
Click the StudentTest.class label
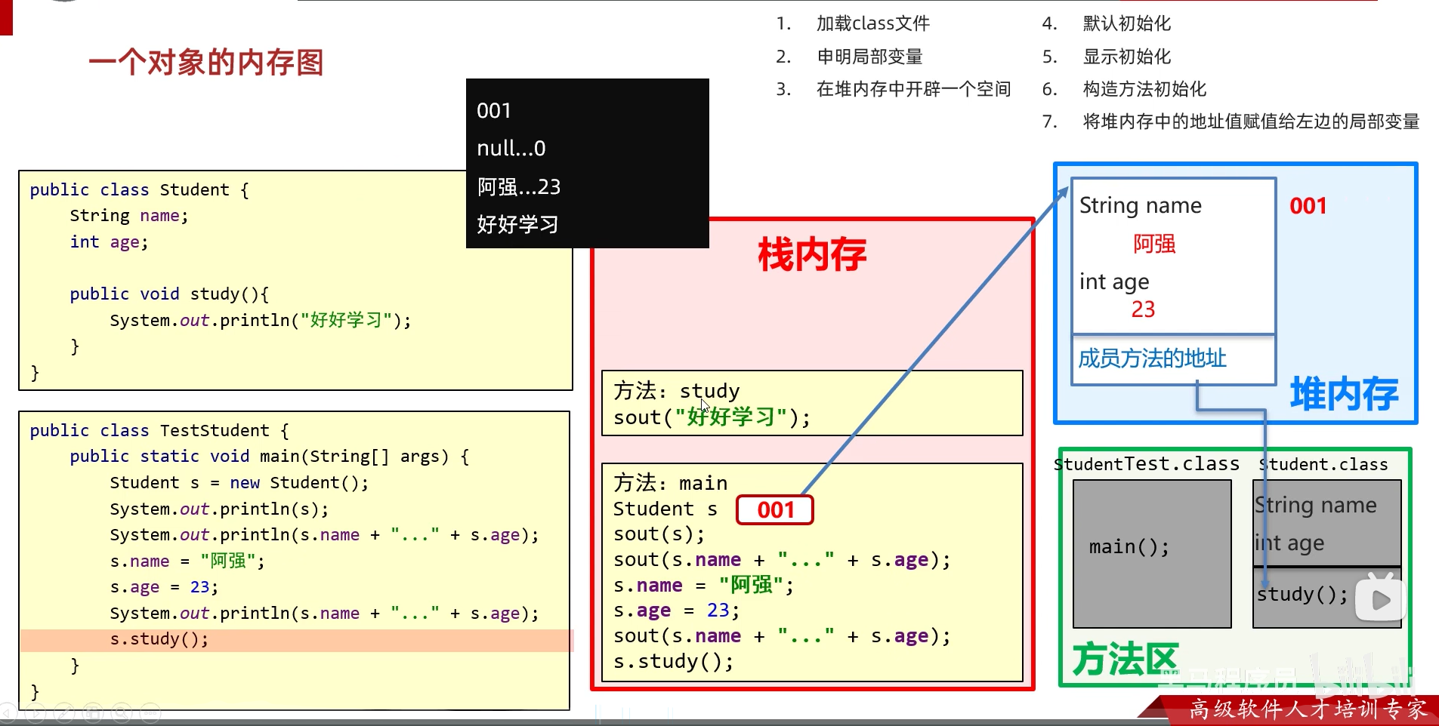pyautogui.click(x=1147, y=464)
